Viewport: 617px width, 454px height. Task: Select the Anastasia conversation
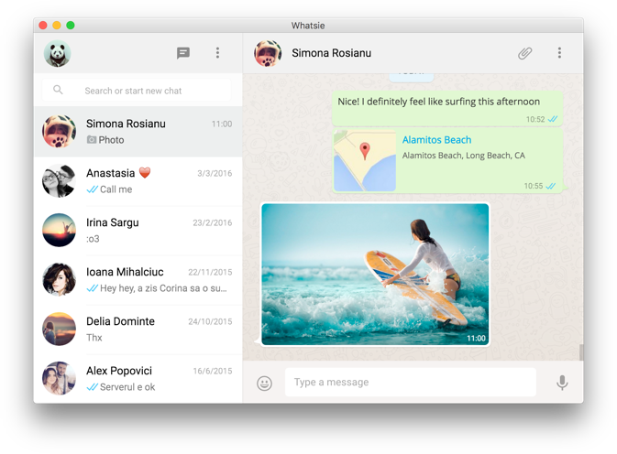(x=138, y=181)
